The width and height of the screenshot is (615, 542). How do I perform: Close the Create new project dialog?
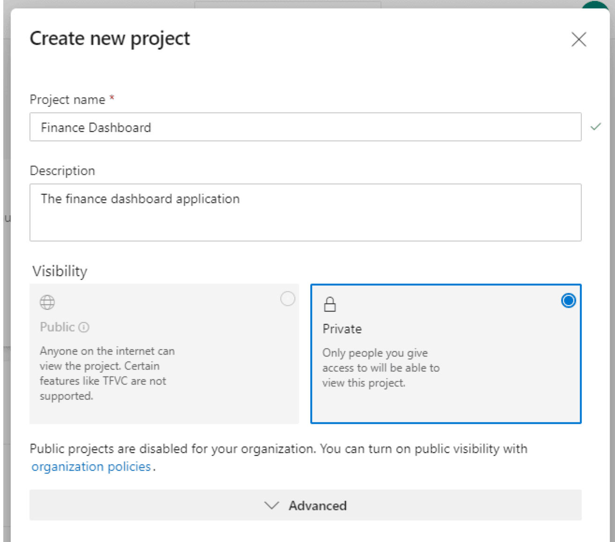pyautogui.click(x=578, y=39)
